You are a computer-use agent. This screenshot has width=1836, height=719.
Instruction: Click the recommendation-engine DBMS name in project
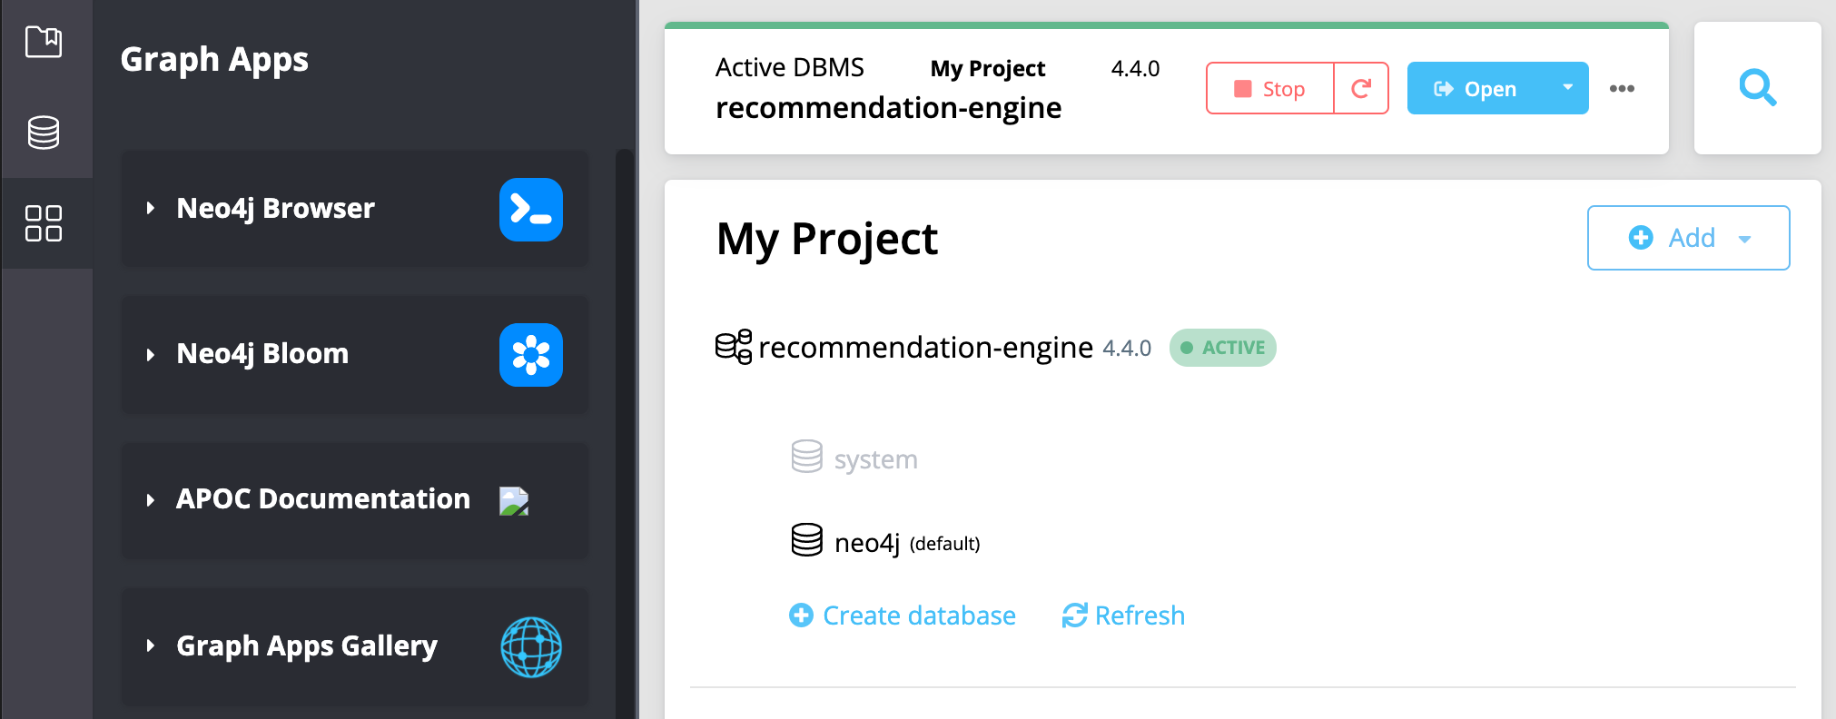(925, 347)
